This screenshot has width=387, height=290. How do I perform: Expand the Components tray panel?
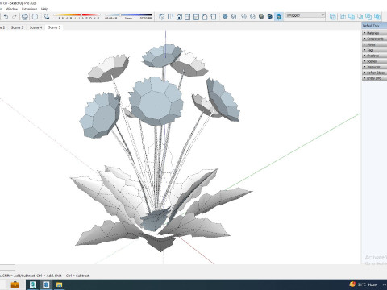coord(375,39)
